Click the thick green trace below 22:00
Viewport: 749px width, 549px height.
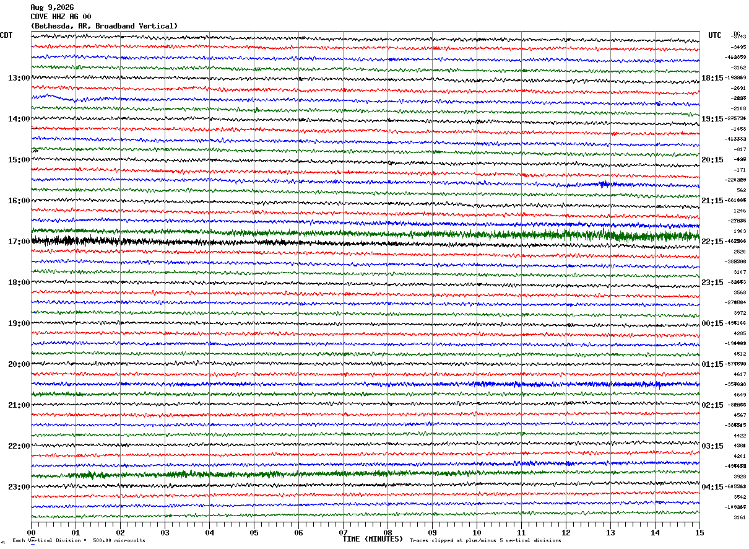coord(365,475)
